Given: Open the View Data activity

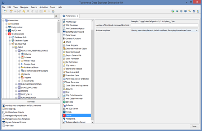Looking at the screenshot, I should [9, 126].
